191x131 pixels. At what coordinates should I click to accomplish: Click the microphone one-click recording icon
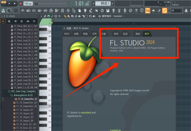(125, 11)
